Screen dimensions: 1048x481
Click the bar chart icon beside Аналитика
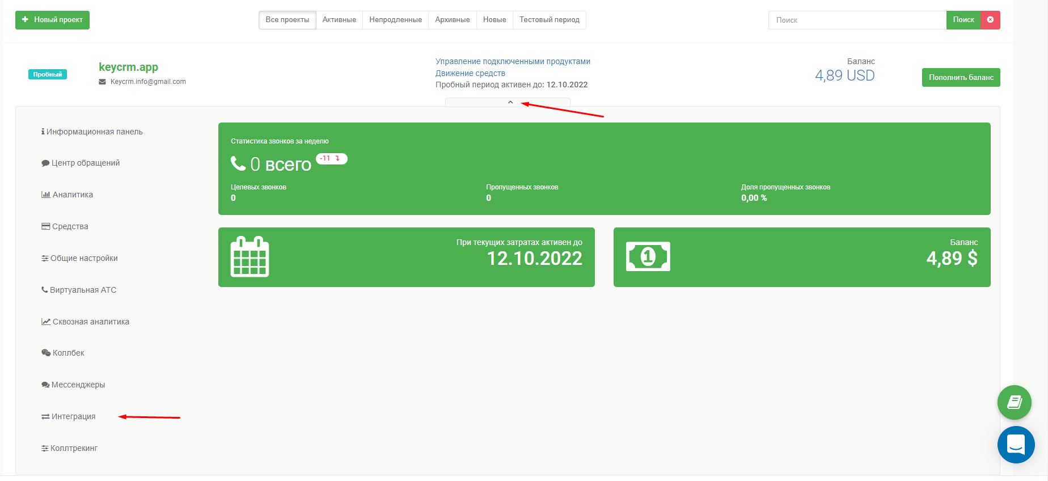[46, 195]
